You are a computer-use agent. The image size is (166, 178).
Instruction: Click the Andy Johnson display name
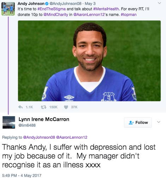pos(31,4)
